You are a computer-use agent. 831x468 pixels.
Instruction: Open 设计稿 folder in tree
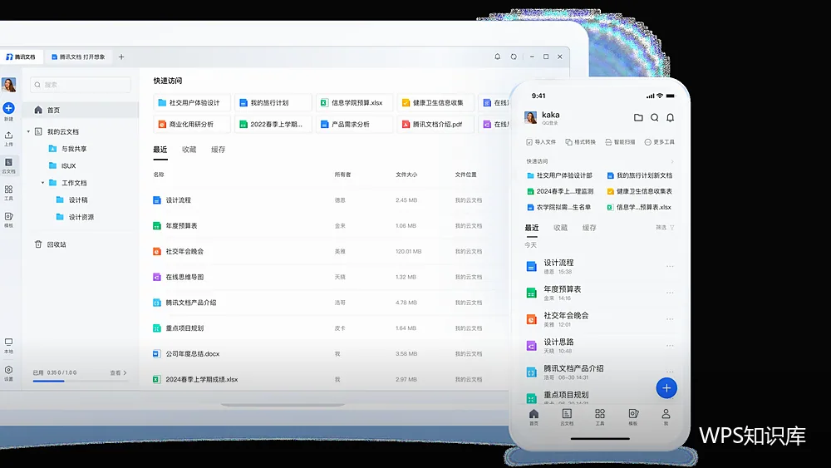pyautogui.click(x=72, y=200)
